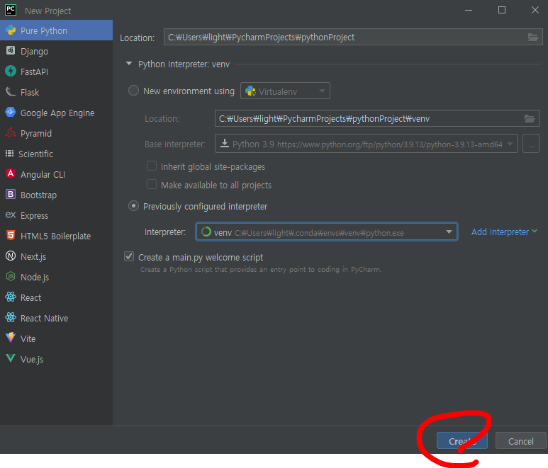The image size is (548, 468).
Task: Click the Vite lightning icon
Action: 11,338
